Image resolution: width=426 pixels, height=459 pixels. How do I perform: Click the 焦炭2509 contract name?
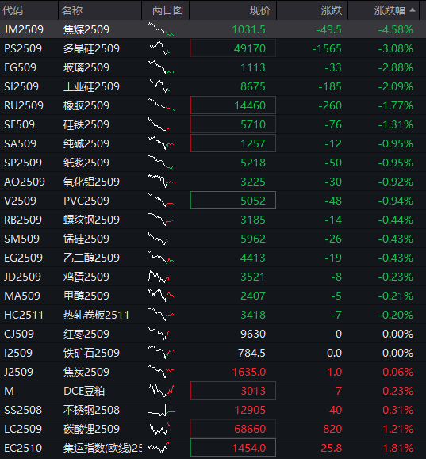click(x=86, y=372)
